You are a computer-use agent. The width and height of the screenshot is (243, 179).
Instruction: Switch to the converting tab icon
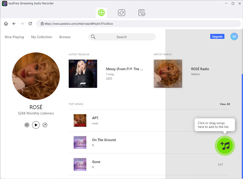tap(121, 13)
